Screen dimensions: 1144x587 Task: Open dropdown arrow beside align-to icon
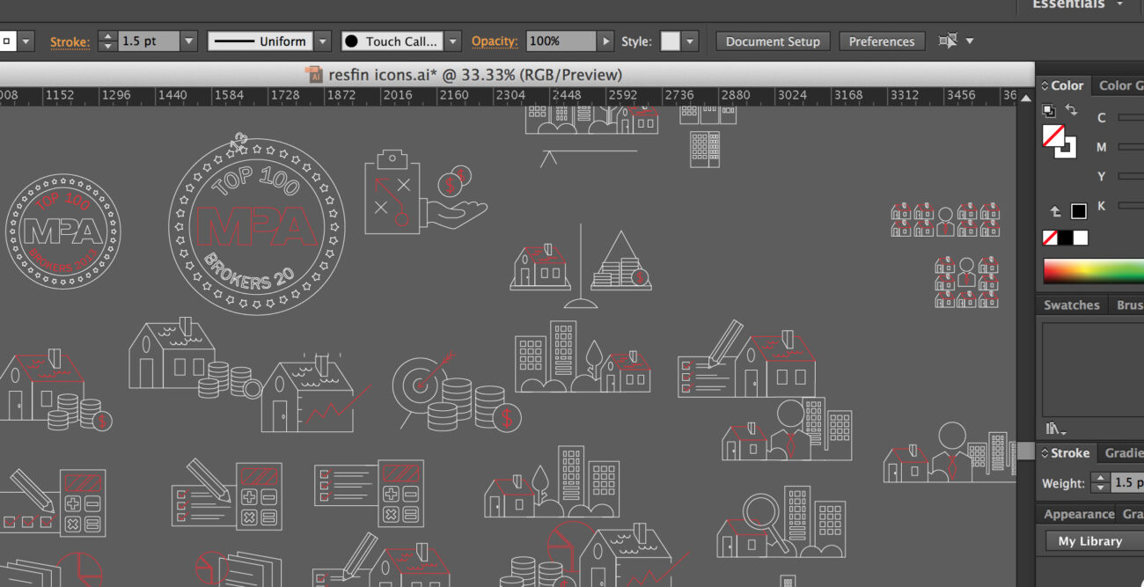tap(970, 41)
